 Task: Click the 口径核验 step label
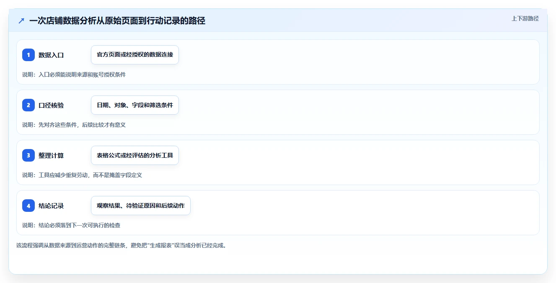pos(51,105)
